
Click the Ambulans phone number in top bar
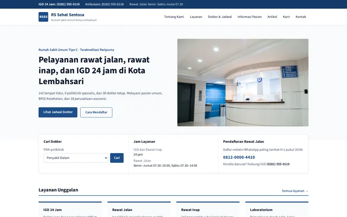tap(105, 4)
